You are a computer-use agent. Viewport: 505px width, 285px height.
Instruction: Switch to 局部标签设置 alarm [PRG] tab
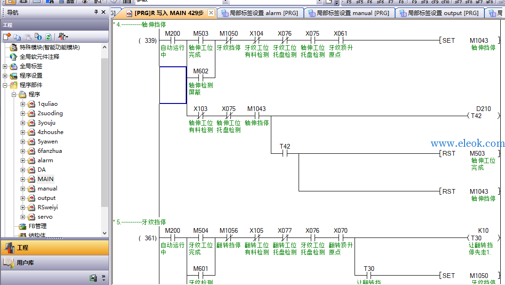click(x=260, y=13)
